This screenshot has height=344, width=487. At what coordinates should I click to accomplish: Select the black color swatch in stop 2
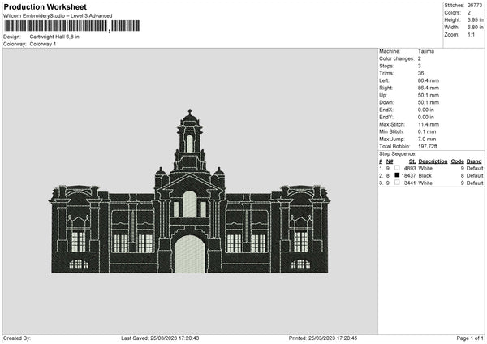398,175
